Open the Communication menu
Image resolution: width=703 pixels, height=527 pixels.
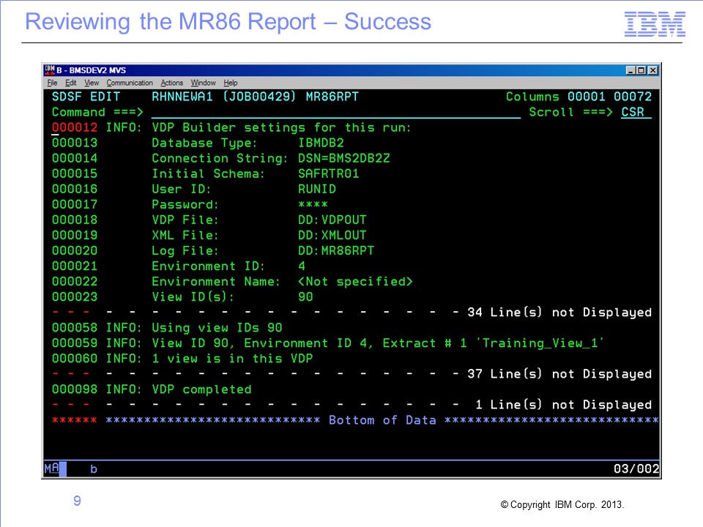click(x=130, y=83)
